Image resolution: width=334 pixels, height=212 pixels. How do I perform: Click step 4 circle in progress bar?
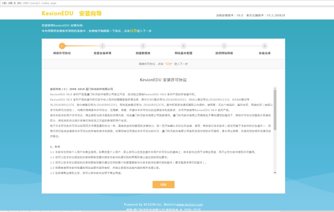coord(184,46)
